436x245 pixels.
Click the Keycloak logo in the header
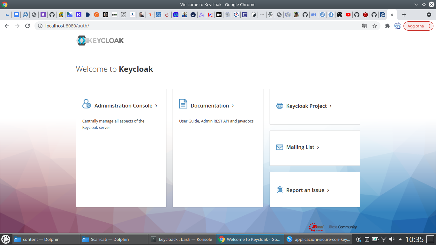click(x=100, y=41)
